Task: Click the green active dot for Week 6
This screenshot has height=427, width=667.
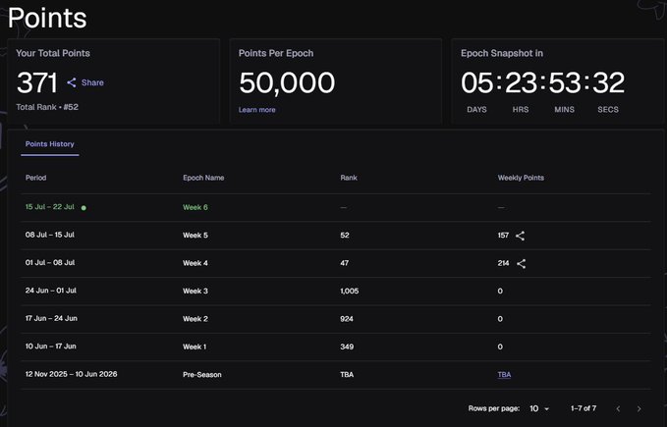Action: [83, 208]
